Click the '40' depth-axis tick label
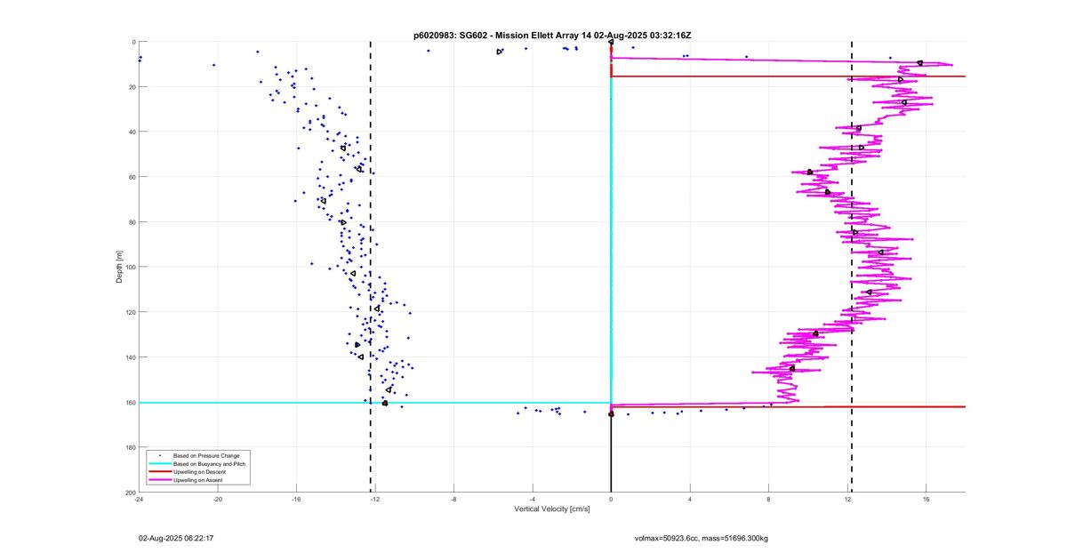Screen dimensions: 1067x553 (132, 132)
